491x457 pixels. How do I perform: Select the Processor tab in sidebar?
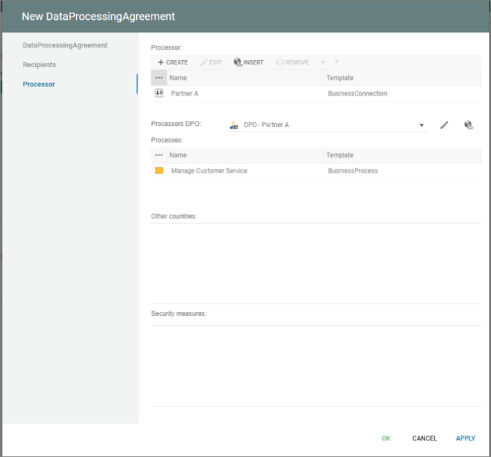[39, 84]
